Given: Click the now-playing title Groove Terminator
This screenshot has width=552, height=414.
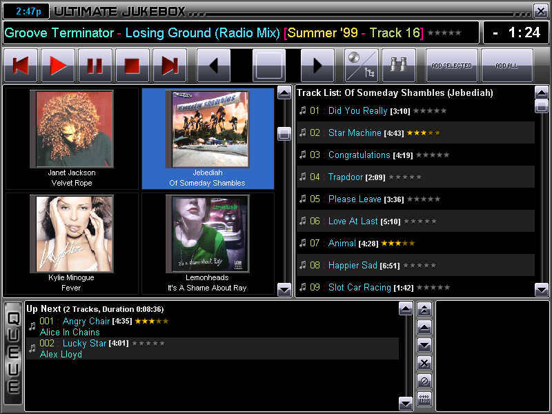Looking at the screenshot, I should tap(59, 32).
